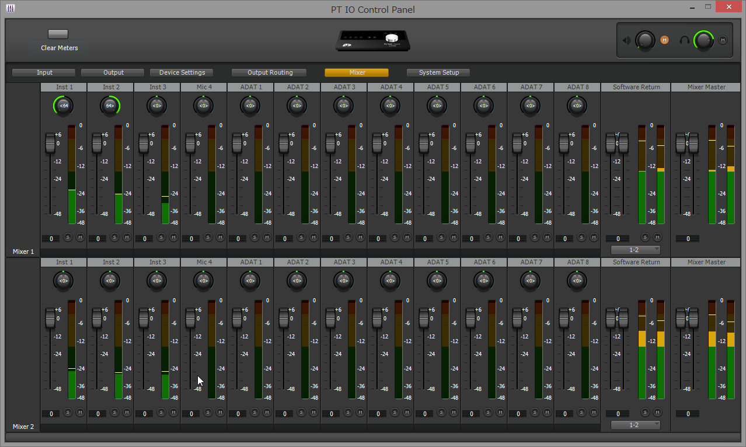Solo Inst 2 in Mixer 2
Screen dimensions: 746x447
114,412
